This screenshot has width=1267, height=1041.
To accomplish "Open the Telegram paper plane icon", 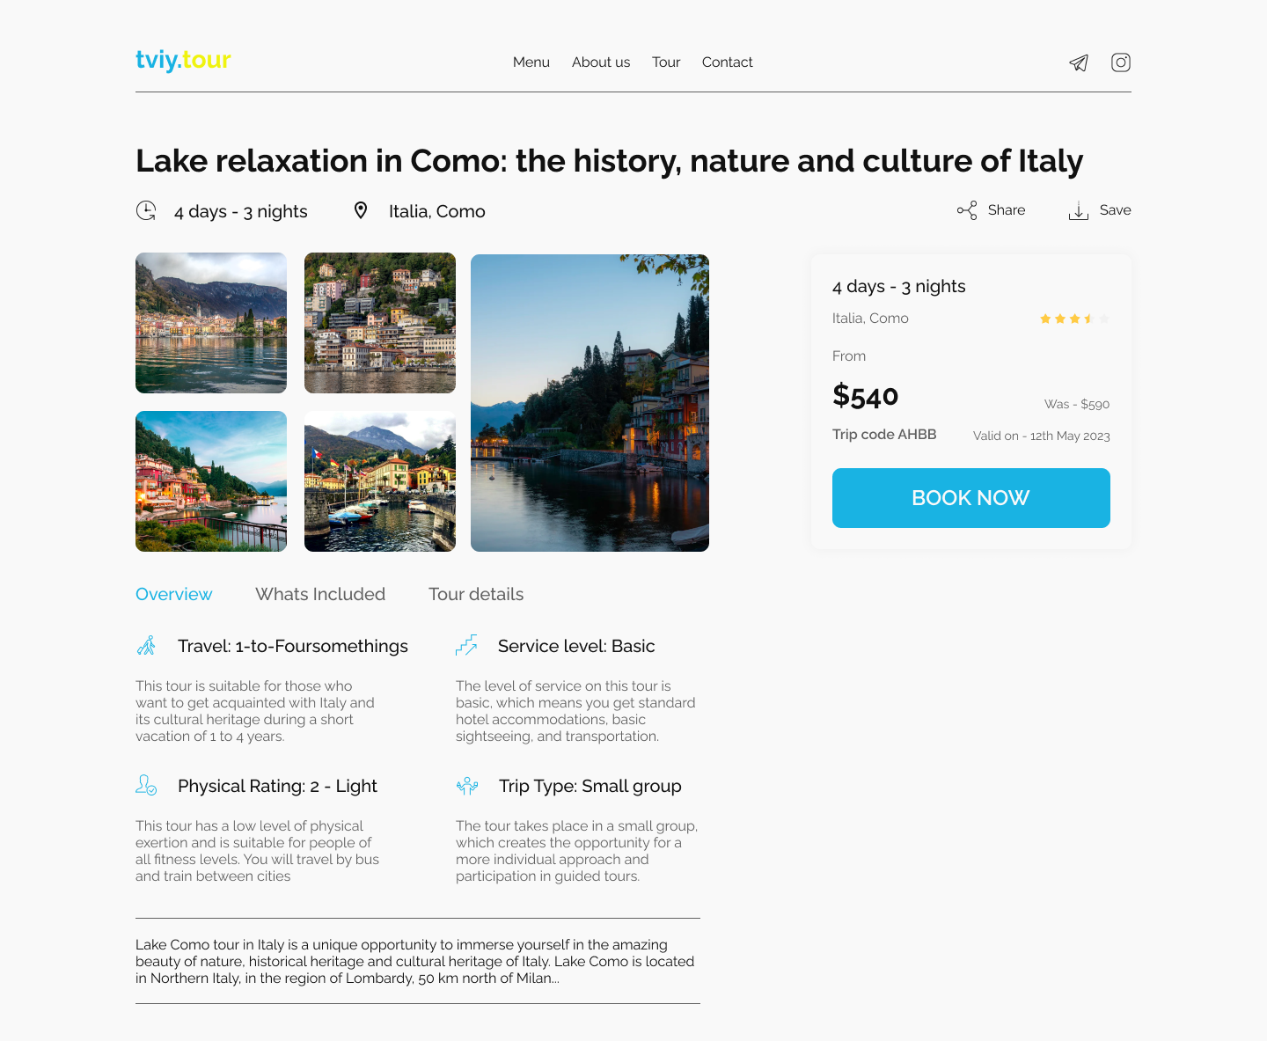I will (1079, 62).
